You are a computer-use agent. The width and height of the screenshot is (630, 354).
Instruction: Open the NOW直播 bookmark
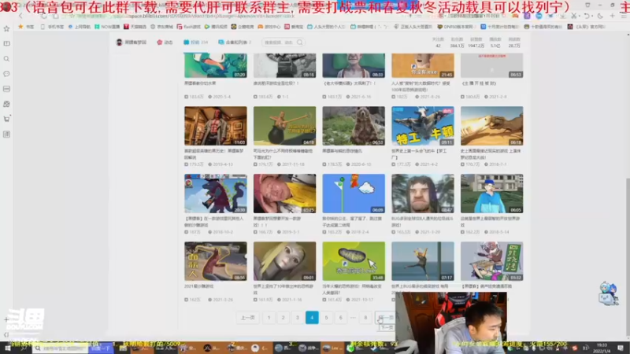click(x=107, y=27)
